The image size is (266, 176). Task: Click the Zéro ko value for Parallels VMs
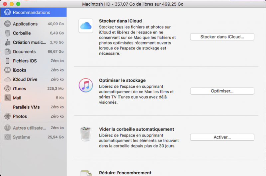(57, 107)
